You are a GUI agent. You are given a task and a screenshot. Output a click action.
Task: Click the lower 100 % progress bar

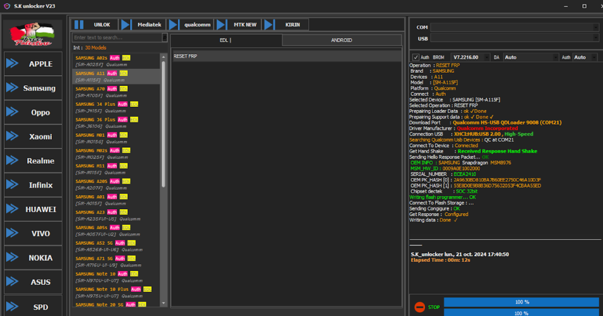point(522,312)
